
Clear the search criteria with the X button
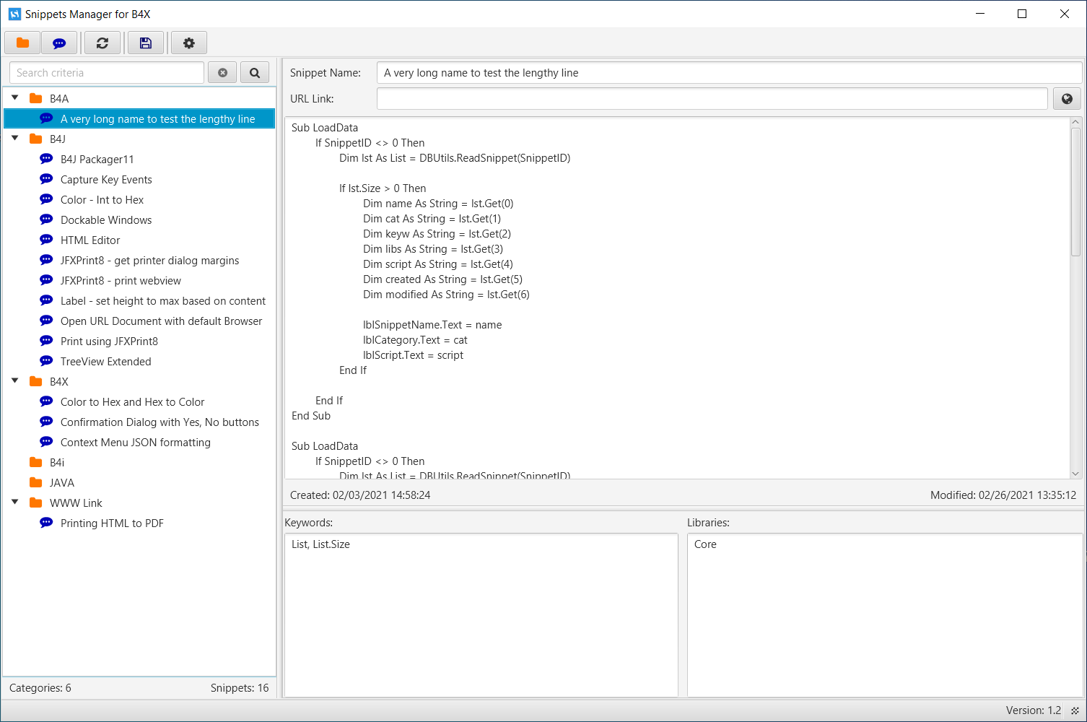coord(222,73)
